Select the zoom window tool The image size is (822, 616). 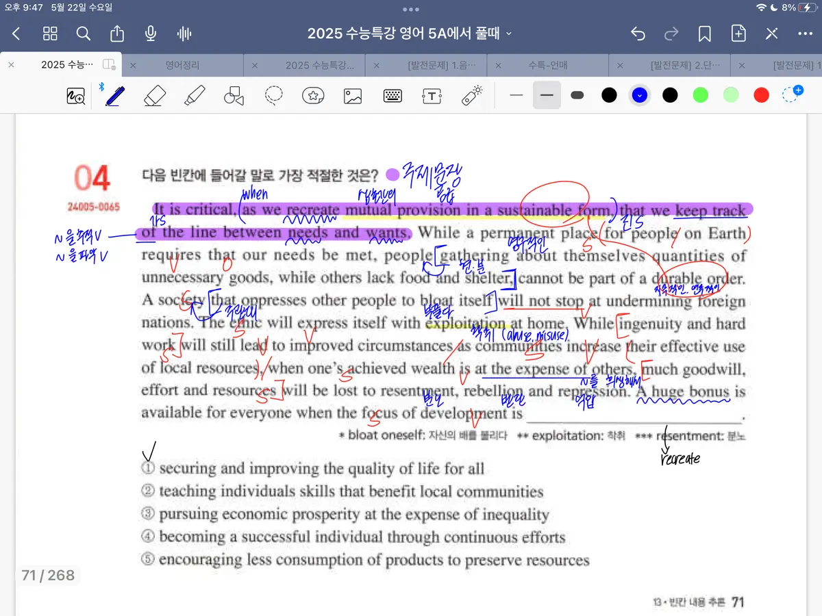click(x=75, y=96)
